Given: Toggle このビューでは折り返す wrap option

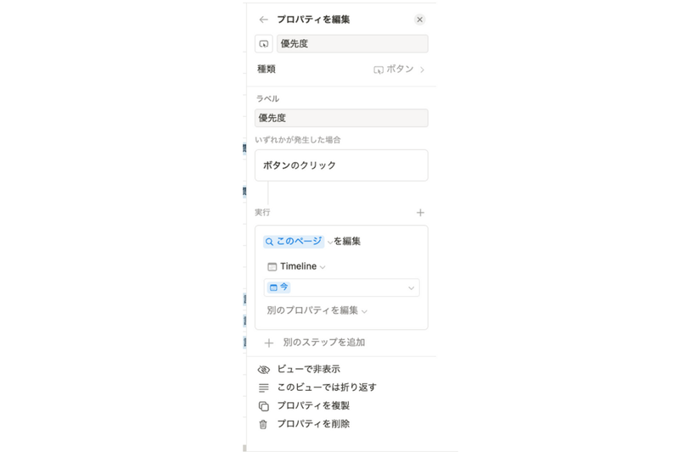Looking at the screenshot, I should pyautogui.click(x=326, y=388).
